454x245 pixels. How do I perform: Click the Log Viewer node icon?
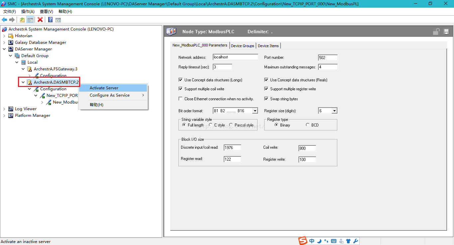point(11,109)
